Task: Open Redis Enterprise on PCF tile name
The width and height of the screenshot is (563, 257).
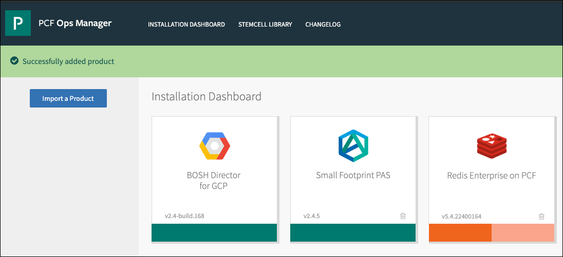Action: pos(491,176)
